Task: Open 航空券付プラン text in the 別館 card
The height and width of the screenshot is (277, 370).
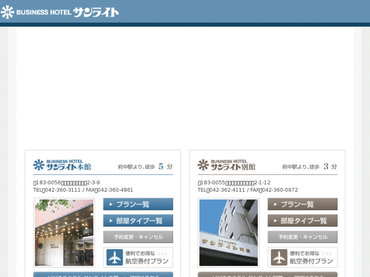Action: pyautogui.click(x=311, y=261)
